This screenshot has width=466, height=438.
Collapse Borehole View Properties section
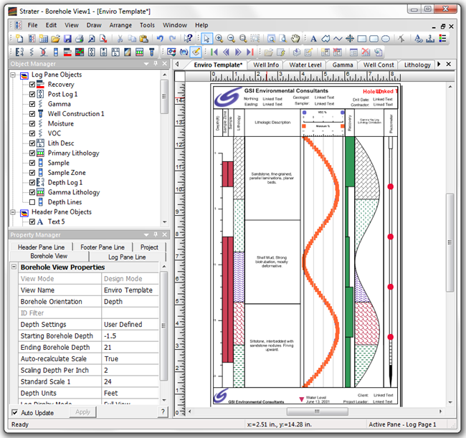(x=14, y=267)
